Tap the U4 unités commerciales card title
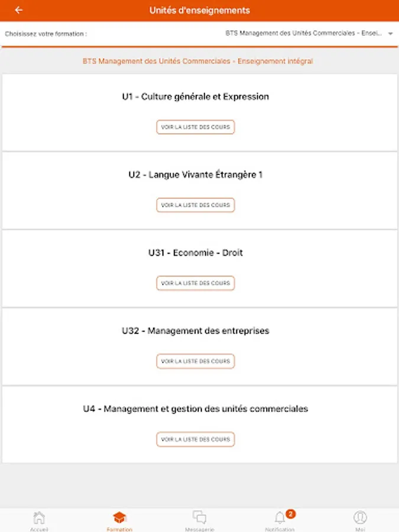This screenshot has width=399, height=532. pyautogui.click(x=196, y=408)
